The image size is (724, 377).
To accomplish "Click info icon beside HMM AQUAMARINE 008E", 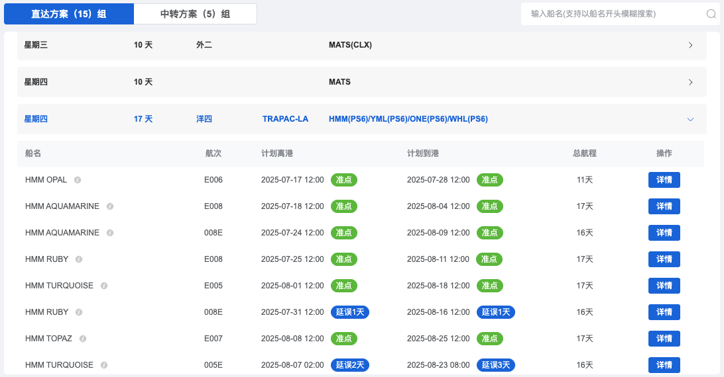I will (x=110, y=233).
